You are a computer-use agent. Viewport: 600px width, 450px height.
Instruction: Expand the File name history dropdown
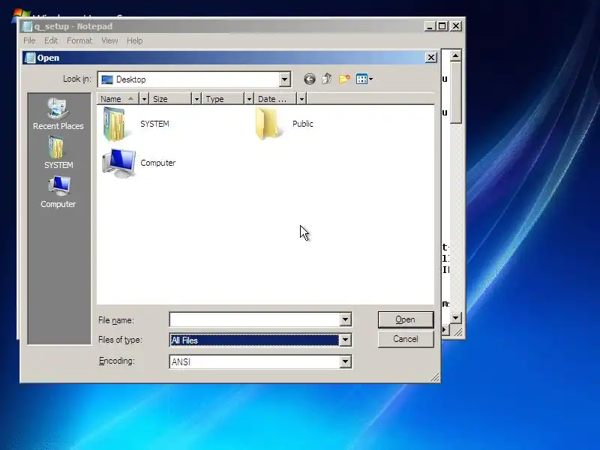[345, 319]
